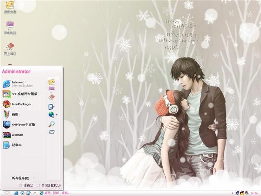The width and height of the screenshot is (261, 196).
Task: Click the magnifier search icon in start menu
Action: [51, 124]
